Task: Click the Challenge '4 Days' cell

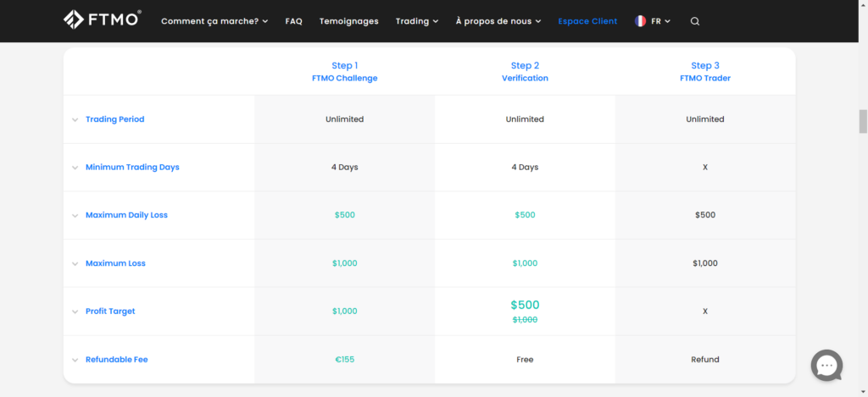Action: coord(345,167)
